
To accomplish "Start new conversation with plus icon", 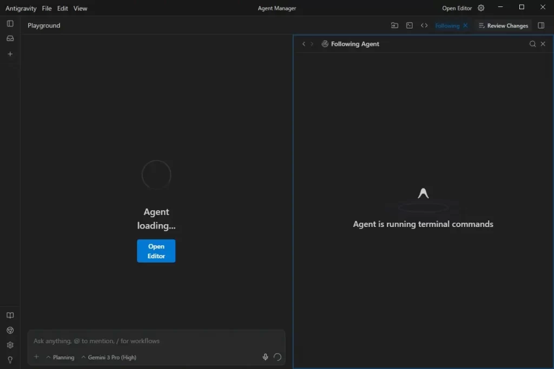I will point(10,54).
